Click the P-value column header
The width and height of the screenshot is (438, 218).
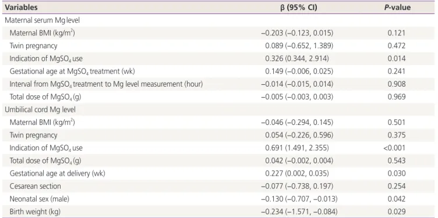[397, 8]
